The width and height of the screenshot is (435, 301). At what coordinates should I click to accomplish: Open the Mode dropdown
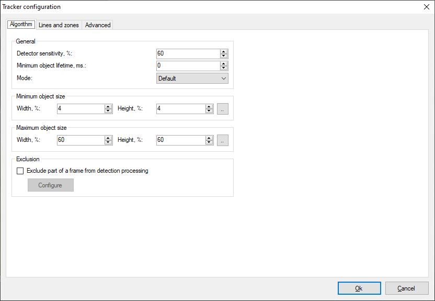(x=192, y=79)
